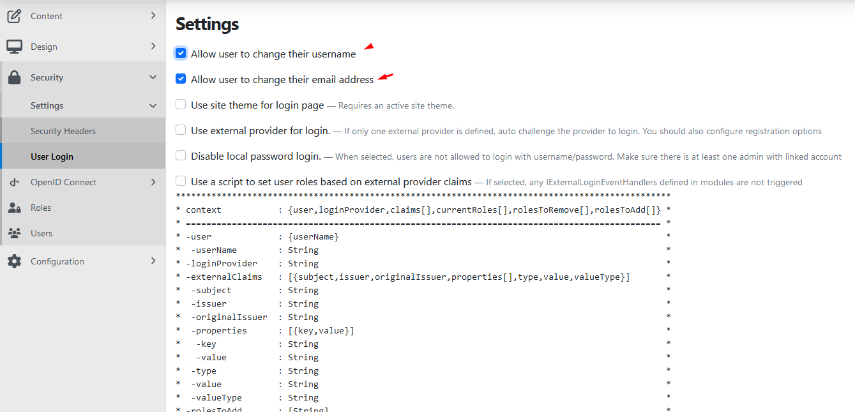This screenshot has height=412, width=855.
Task: Expand the Configuration menu chevron
Action: coord(153,261)
